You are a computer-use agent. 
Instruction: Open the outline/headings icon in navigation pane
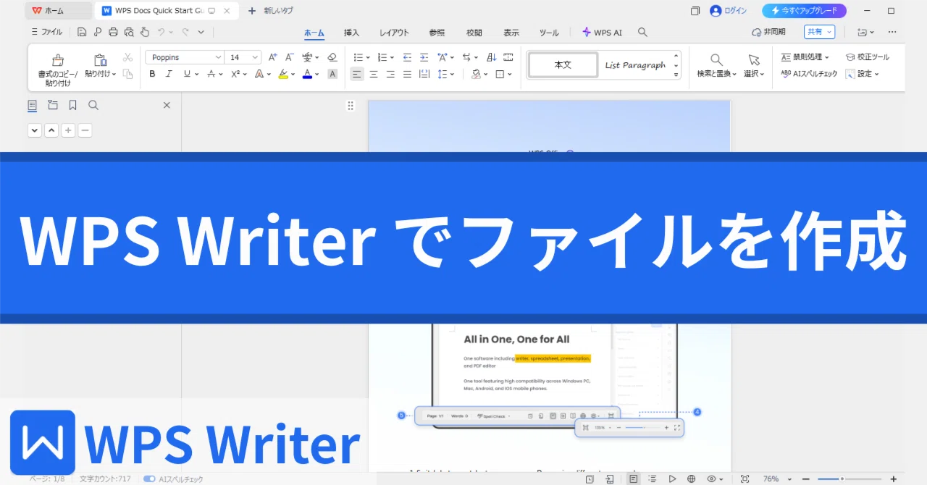[x=33, y=105]
